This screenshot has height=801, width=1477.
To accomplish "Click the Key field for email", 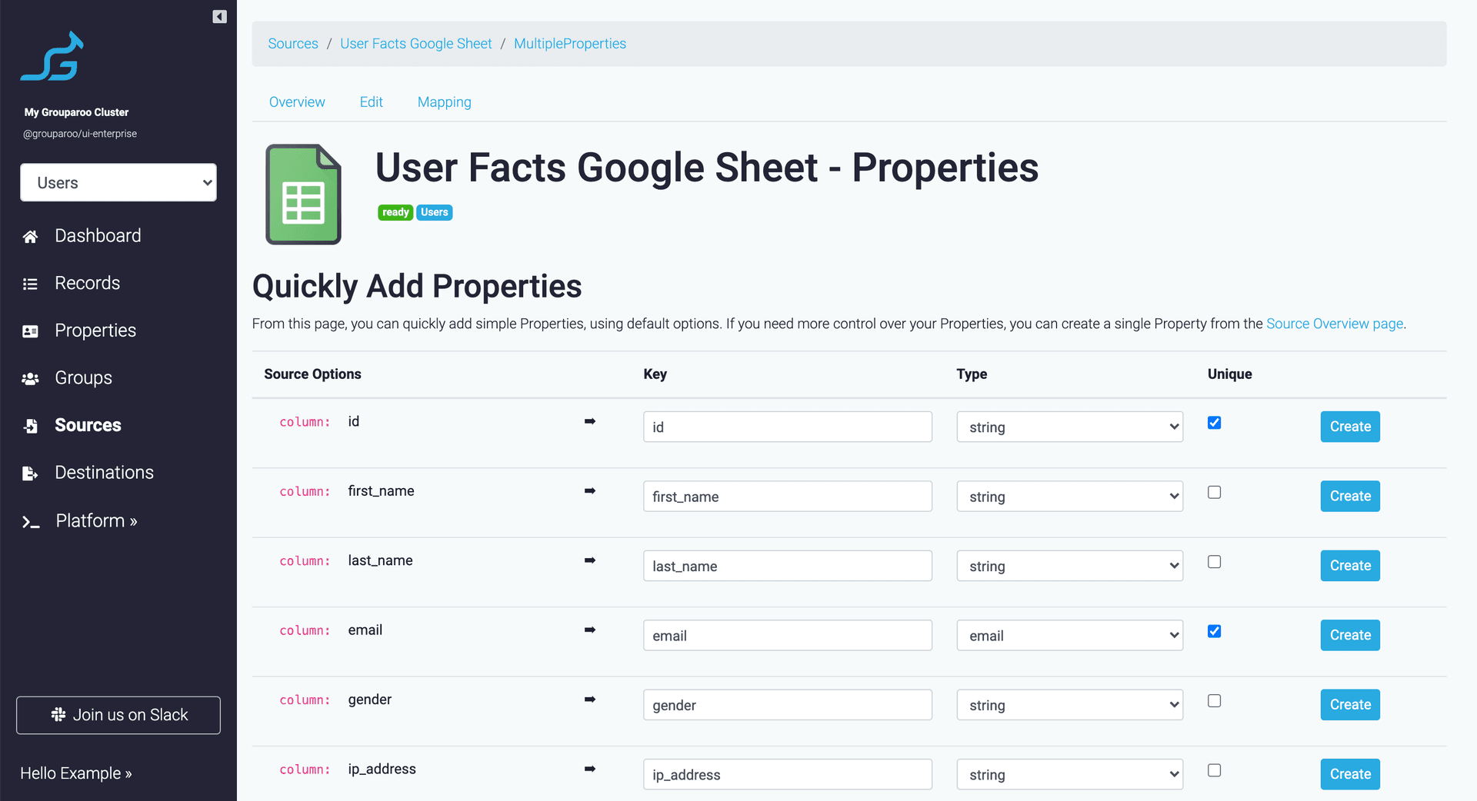I will pos(788,636).
